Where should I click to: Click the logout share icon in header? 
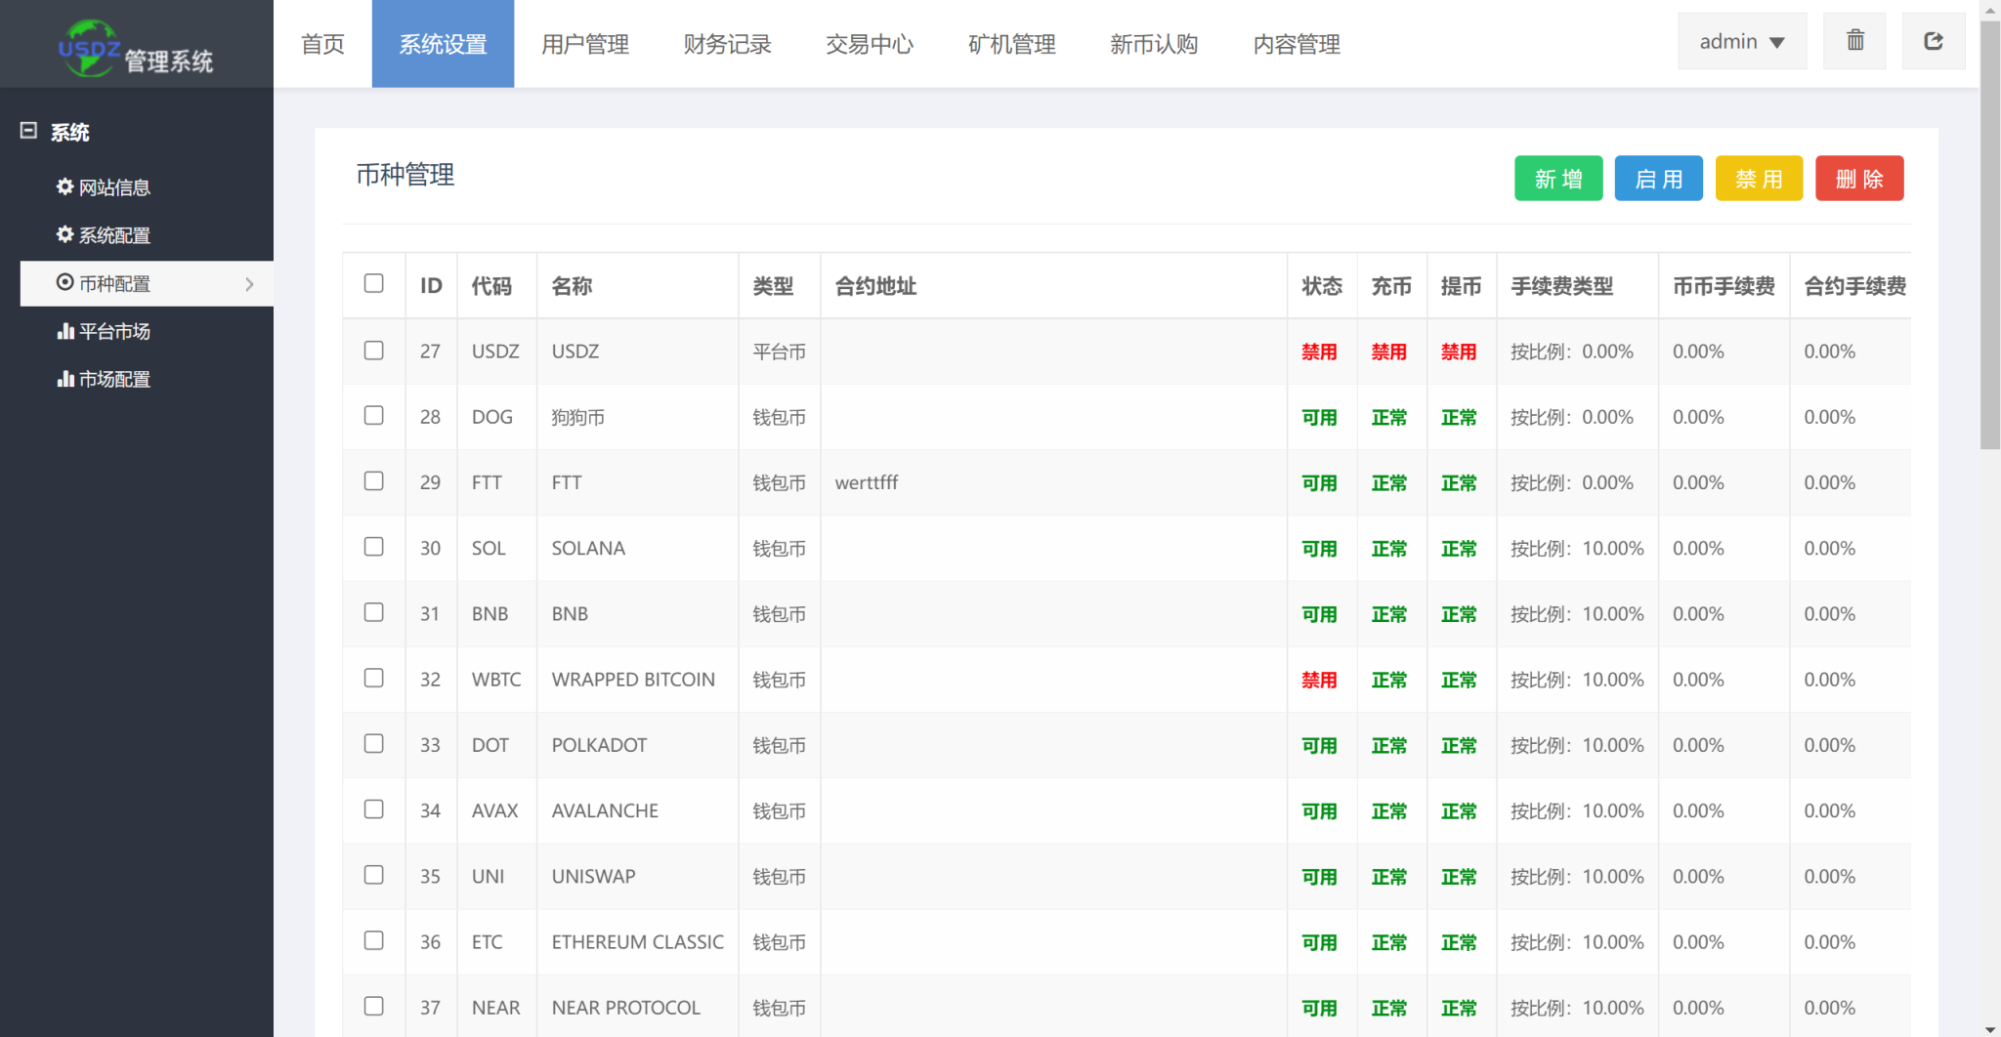[1933, 41]
